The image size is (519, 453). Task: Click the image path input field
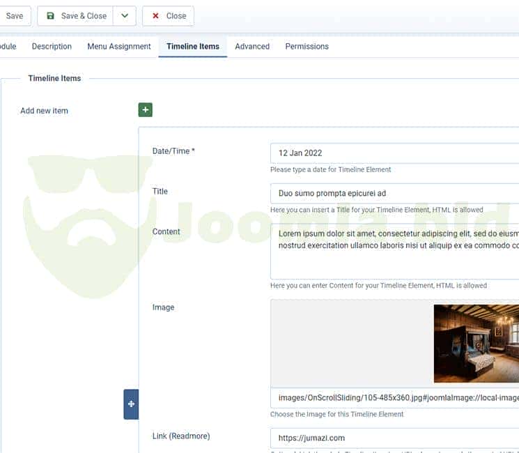394,398
